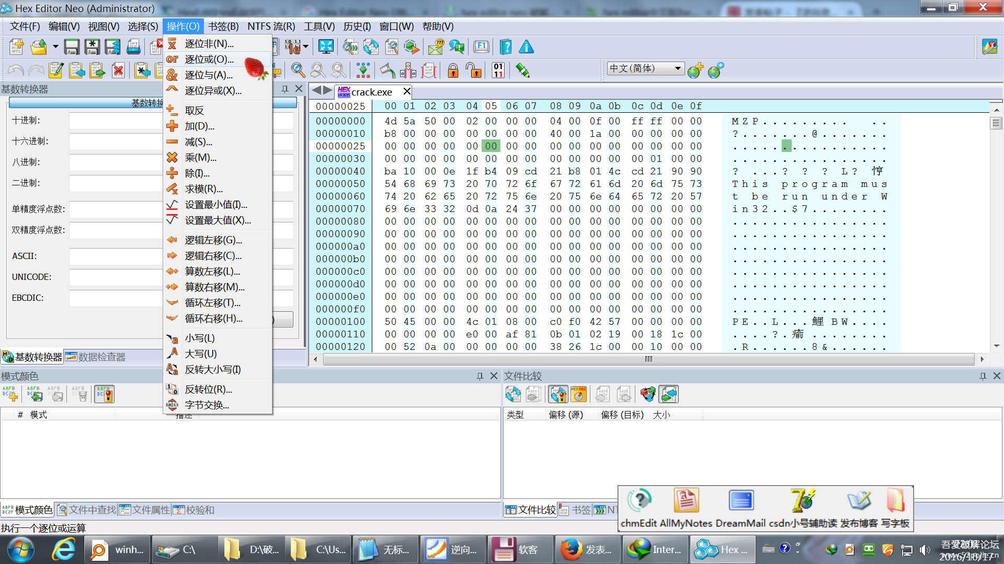The width and height of the screenshot is (1004, 564).
Task: Toggle the last compare toolbar sync icon
Action: (668, 394)
